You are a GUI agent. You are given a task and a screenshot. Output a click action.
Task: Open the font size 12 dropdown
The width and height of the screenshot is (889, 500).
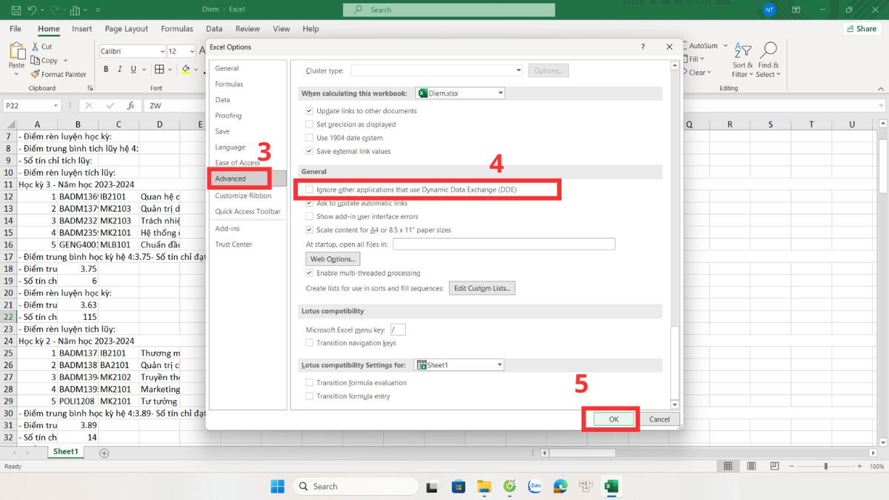pyautogui.click(x=192, y=51)
